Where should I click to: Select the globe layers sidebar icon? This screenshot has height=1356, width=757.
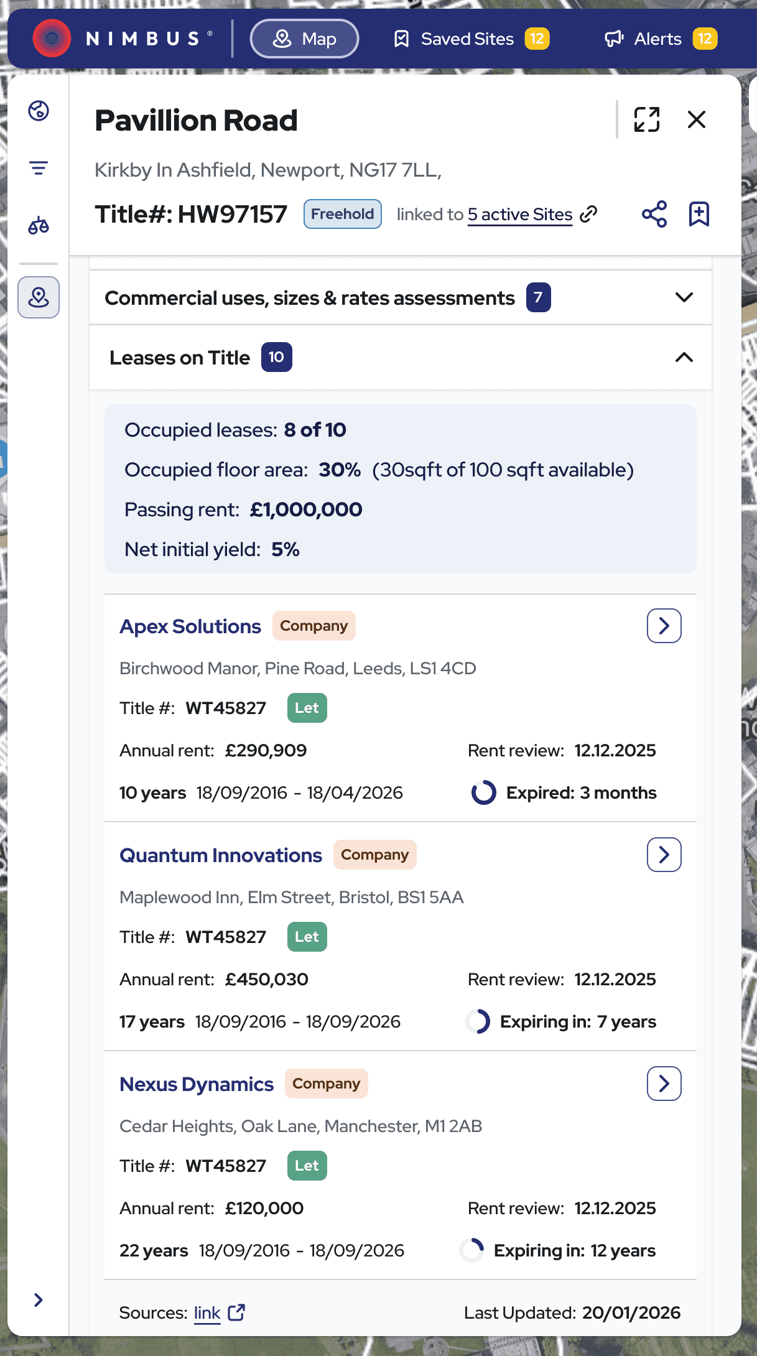39,111
